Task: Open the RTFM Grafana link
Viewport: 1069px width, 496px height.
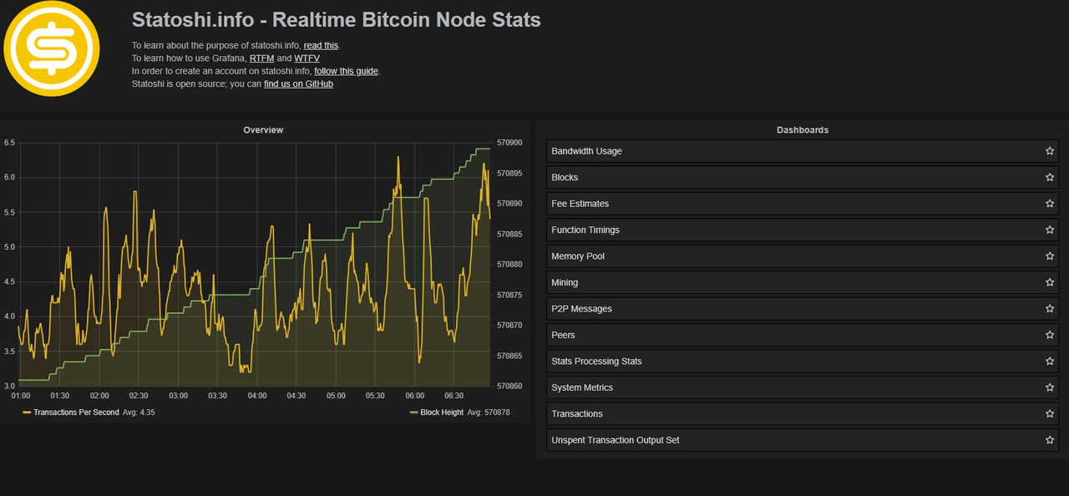Action: click(x=261, y=58)
